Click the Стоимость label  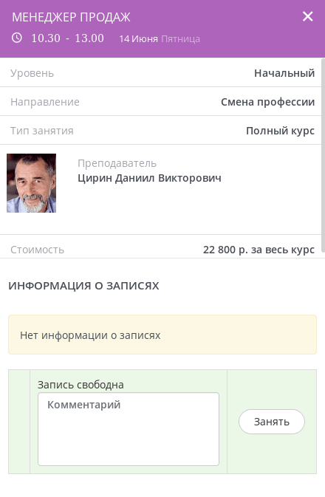(x=38, y=250)
